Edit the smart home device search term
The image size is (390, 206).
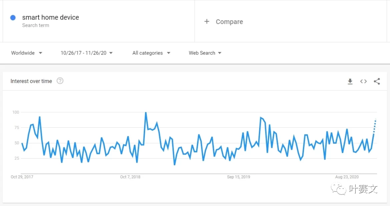(51, 17)
